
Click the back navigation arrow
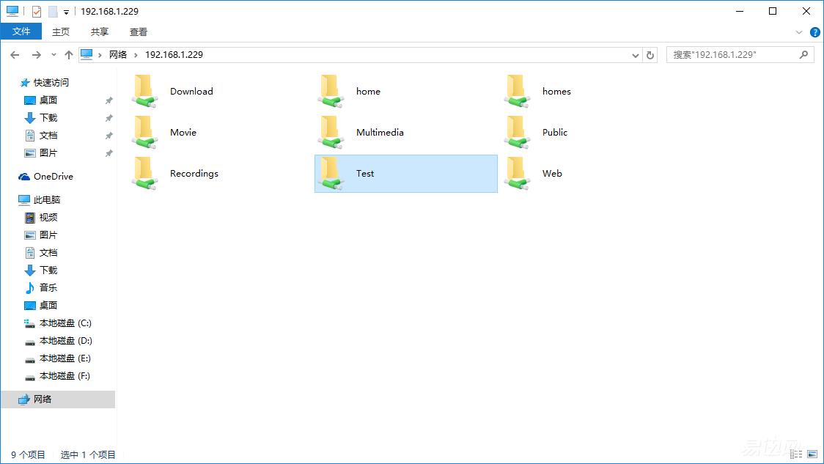pyautogui.click(x=15, y=55)
